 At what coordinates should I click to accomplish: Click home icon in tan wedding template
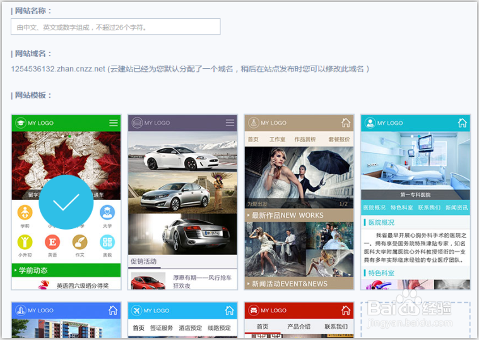(x=346, y=123)
